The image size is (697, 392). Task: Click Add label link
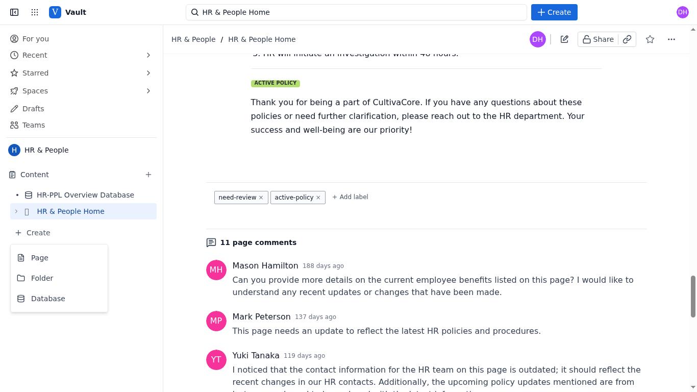[x=350, y=197]
